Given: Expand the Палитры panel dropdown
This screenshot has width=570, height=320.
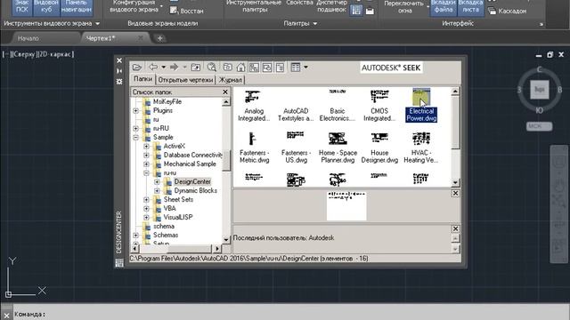Looking at the screenshot, I should click(314, 24).
